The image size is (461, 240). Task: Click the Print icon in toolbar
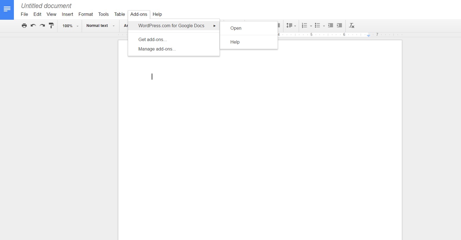point(24,26)
